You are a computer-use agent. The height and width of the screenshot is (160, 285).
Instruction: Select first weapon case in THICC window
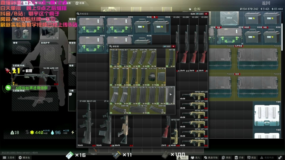[x=91, y=25]
